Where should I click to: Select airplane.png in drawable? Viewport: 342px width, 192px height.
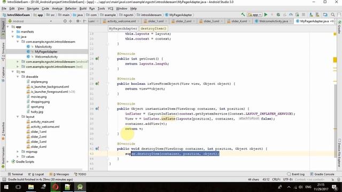[x=39, y=82]
